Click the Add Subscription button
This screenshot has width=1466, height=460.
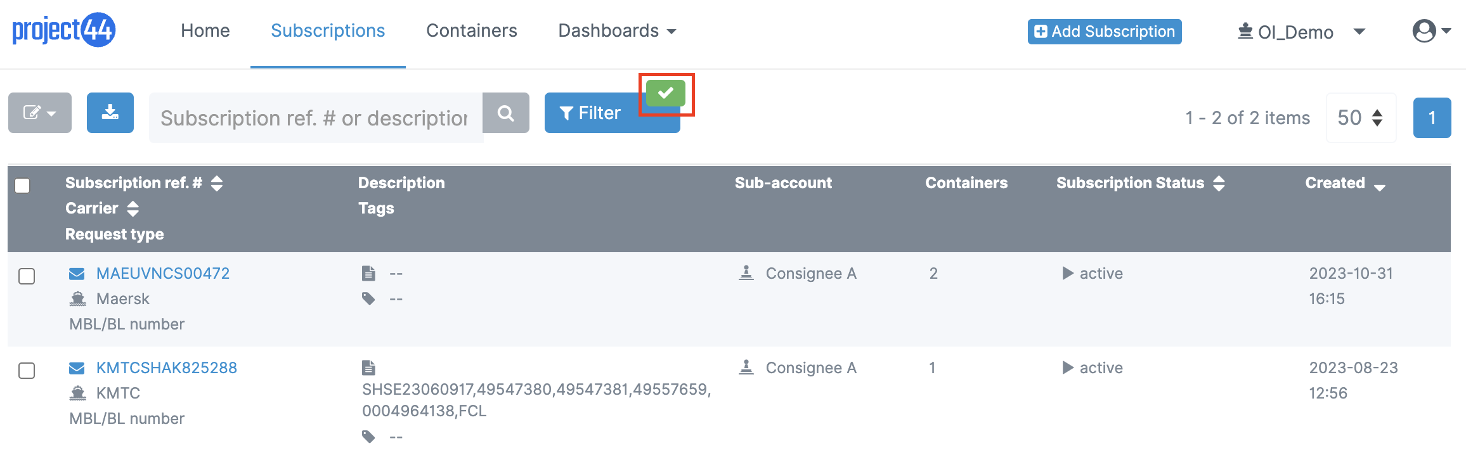click(x=1105, y=32)
